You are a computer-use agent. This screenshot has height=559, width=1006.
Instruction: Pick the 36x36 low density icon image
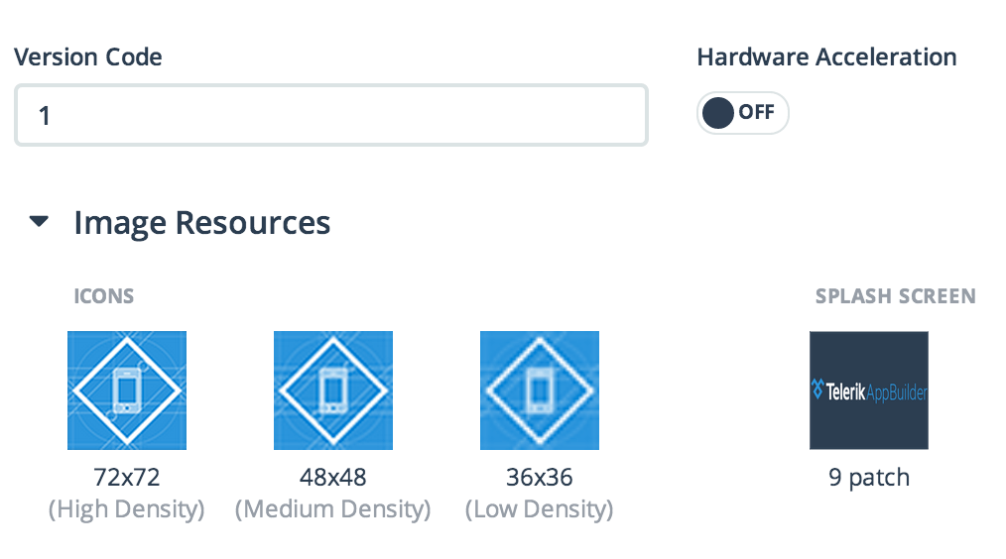pyautogui.click(x=540, y=391)
